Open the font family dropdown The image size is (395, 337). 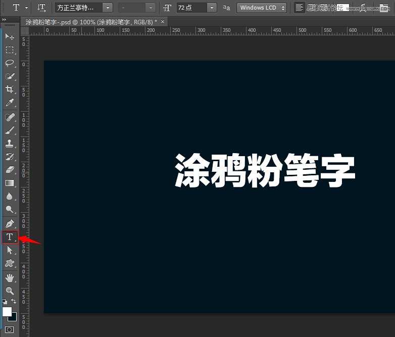coord(108,8)
